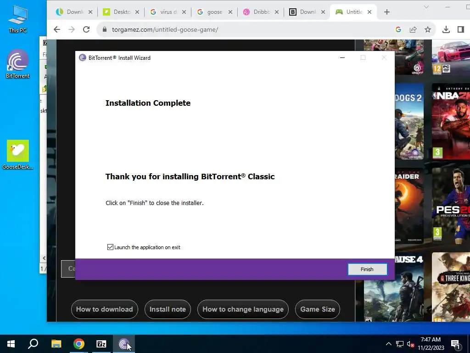470x353 pixels.
Task: Open the This PC desktop icon
Action: point(18,18)
